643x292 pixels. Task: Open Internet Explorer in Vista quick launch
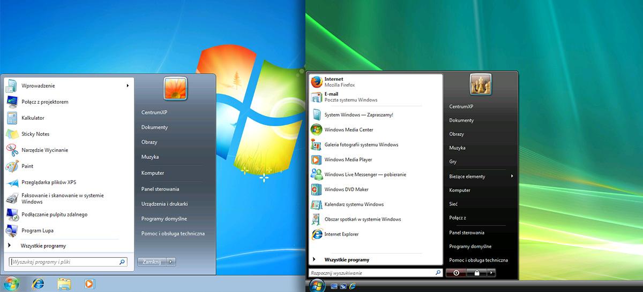point(352,286)
